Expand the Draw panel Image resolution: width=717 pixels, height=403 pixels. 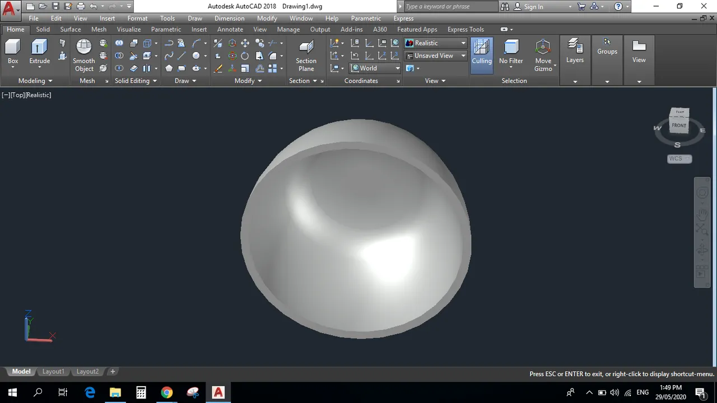[185, 81]
